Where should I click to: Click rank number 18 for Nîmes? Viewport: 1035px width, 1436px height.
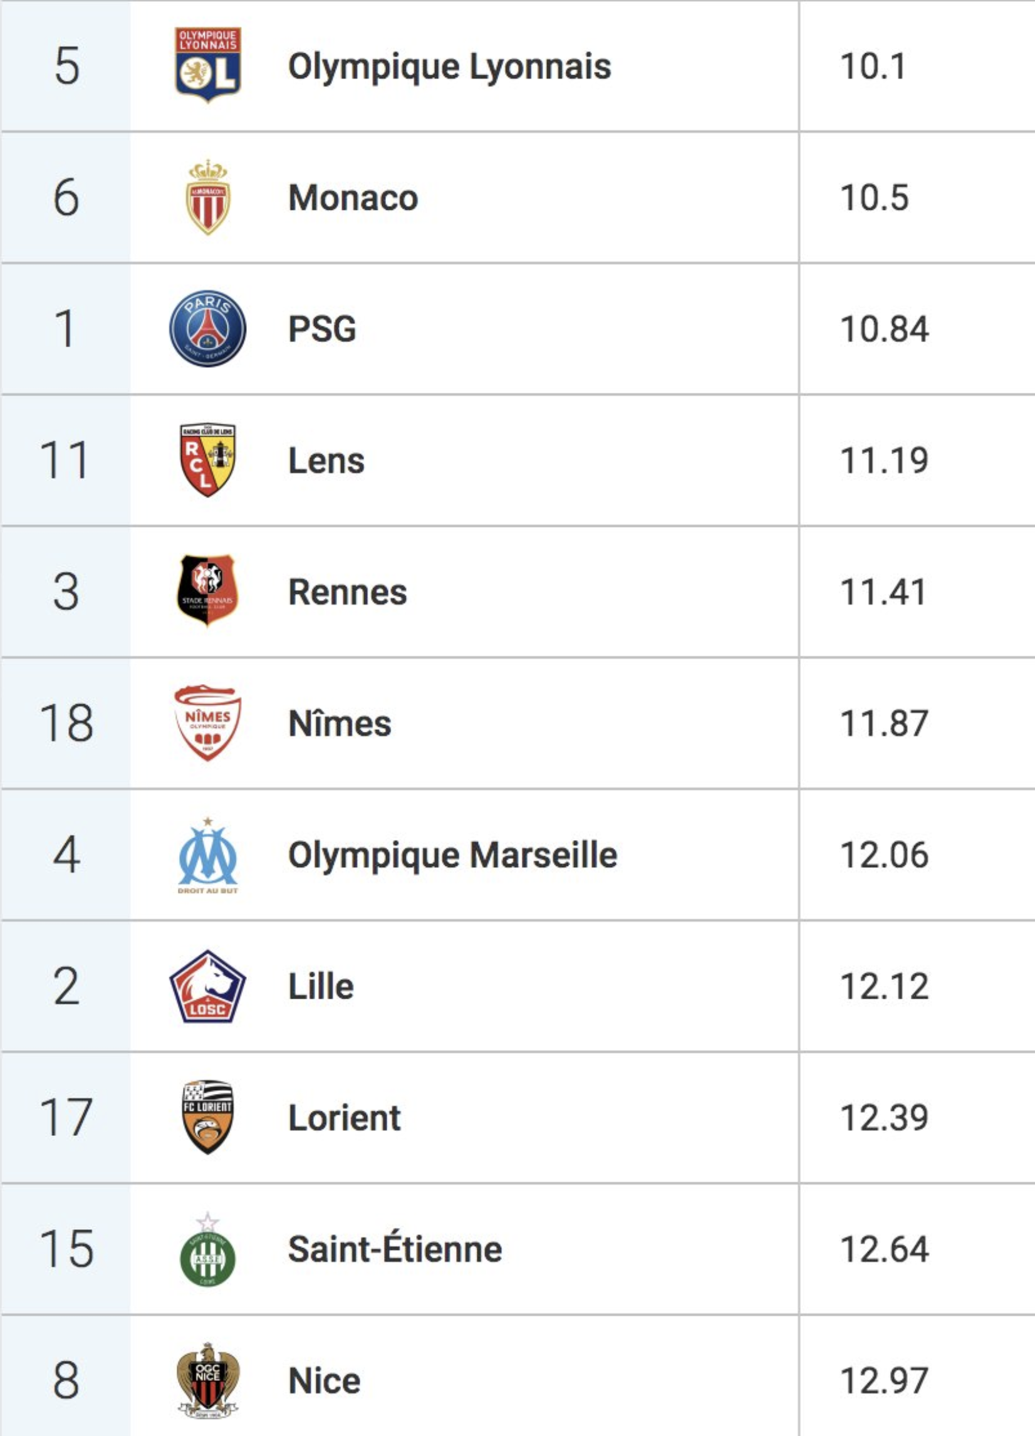coord(66,723)
